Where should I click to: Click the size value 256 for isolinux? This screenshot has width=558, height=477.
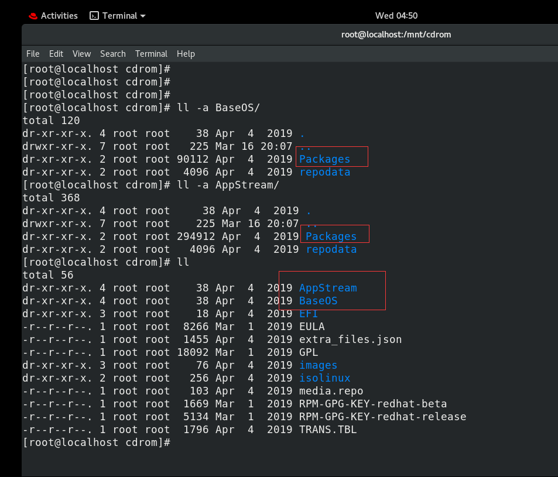pos(199,378)
